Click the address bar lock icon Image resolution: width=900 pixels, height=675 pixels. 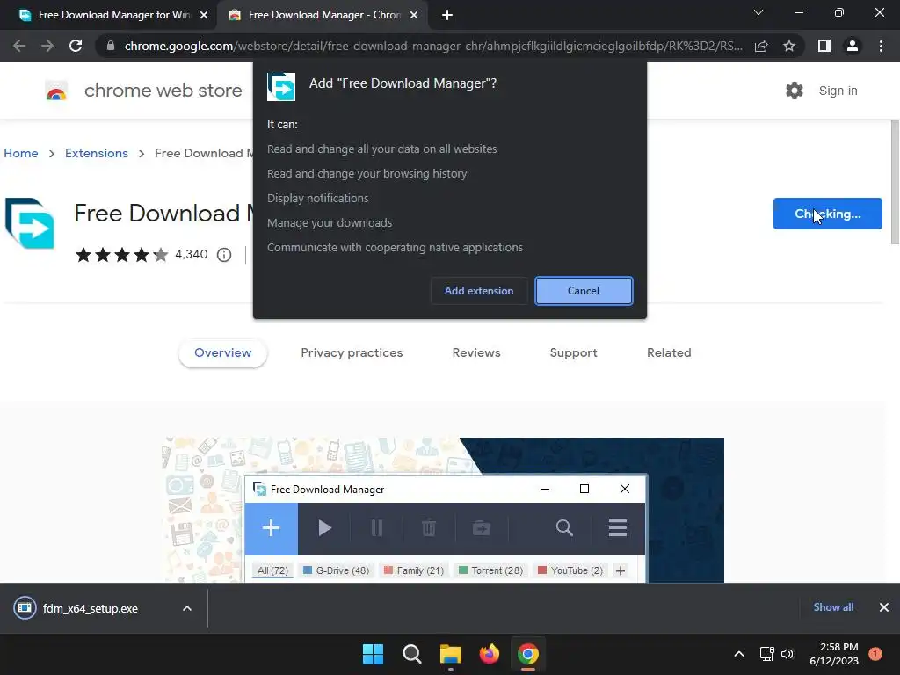111,46
